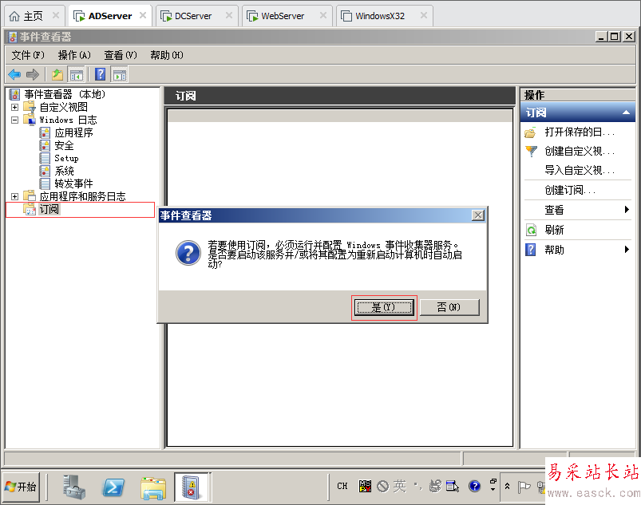This screenshot has height=505, width=641.
Task: Select the 事件查看器 (本地) root node
Action: pos(64,94)
